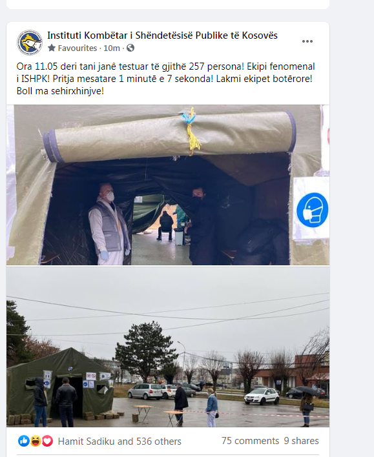Click the blue face mask sign in photo
The width and height of the screenshot is (374, 457).
click(312, 210)
